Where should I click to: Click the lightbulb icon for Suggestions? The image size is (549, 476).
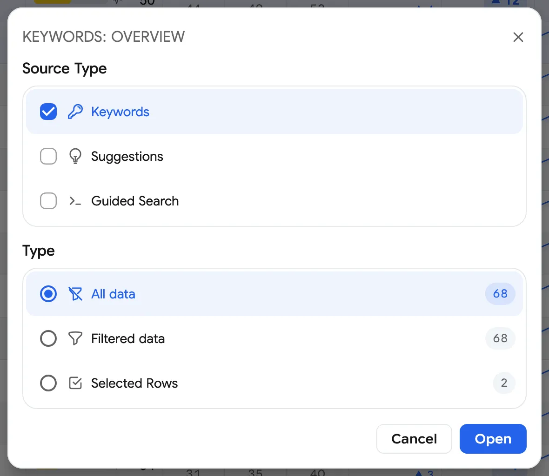[75, 156]
